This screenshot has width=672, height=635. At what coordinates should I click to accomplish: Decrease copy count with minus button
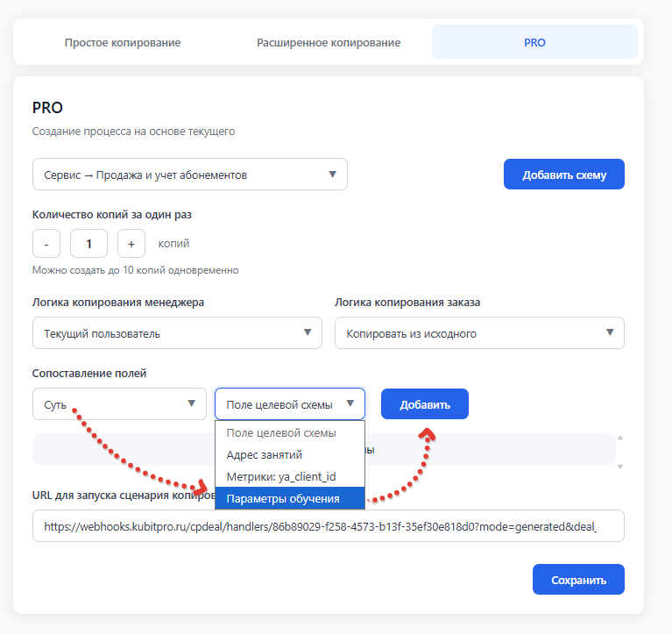tap(46, 244)
